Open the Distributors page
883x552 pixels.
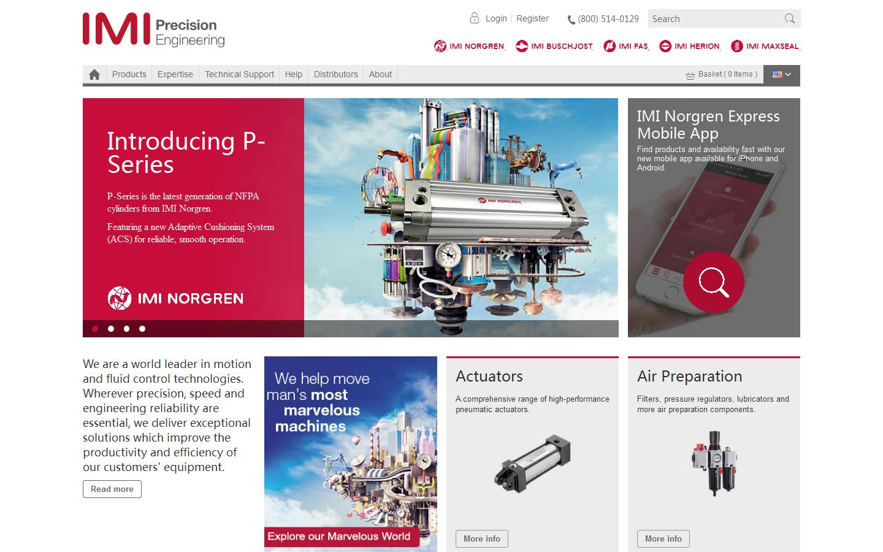coord(335,74)
